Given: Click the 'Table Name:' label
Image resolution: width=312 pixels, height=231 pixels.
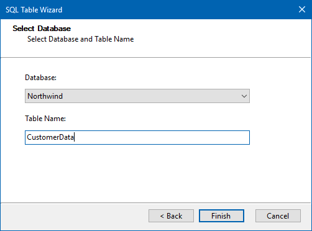Looking at the screenshot, I should tap(45, 119).
